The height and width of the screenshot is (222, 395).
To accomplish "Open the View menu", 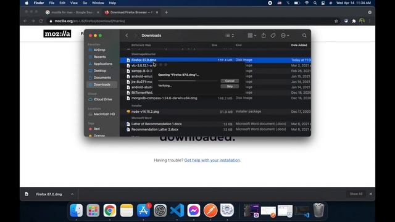I will [x=74, y=3].
